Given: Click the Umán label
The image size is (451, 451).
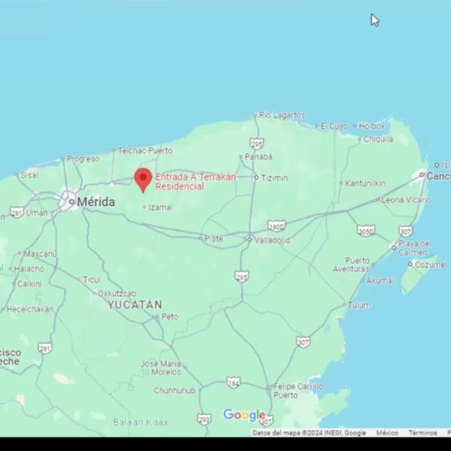Looking at the screenshot, I should pyautogui.click(x=37, y=213).
